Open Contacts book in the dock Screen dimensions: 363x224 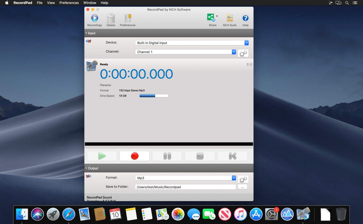tap(100, 214)
